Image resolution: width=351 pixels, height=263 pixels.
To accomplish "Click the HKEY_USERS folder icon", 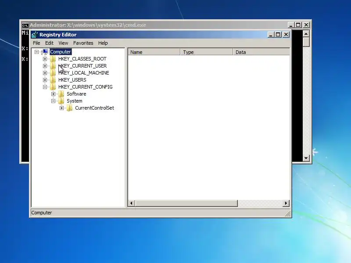I will click(x=53, y=80).
